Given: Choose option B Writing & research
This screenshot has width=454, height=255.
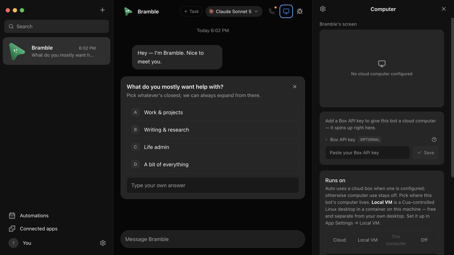Looking at the screenshot, I should (213, 130).
